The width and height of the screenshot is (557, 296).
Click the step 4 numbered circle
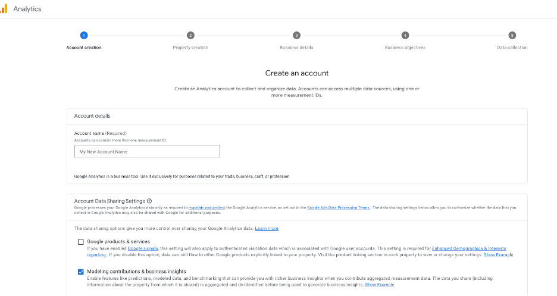coord(405,36)
